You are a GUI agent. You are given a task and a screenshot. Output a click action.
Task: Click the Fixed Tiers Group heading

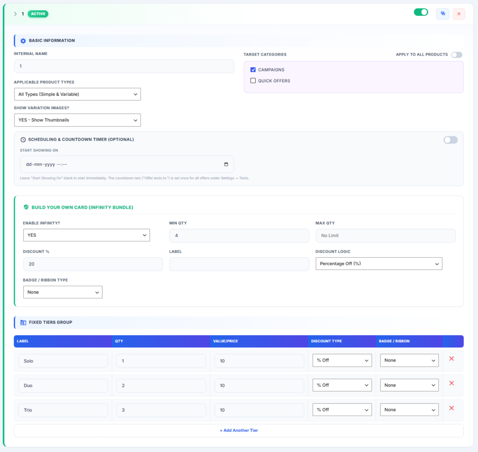(x=50, y=322)
